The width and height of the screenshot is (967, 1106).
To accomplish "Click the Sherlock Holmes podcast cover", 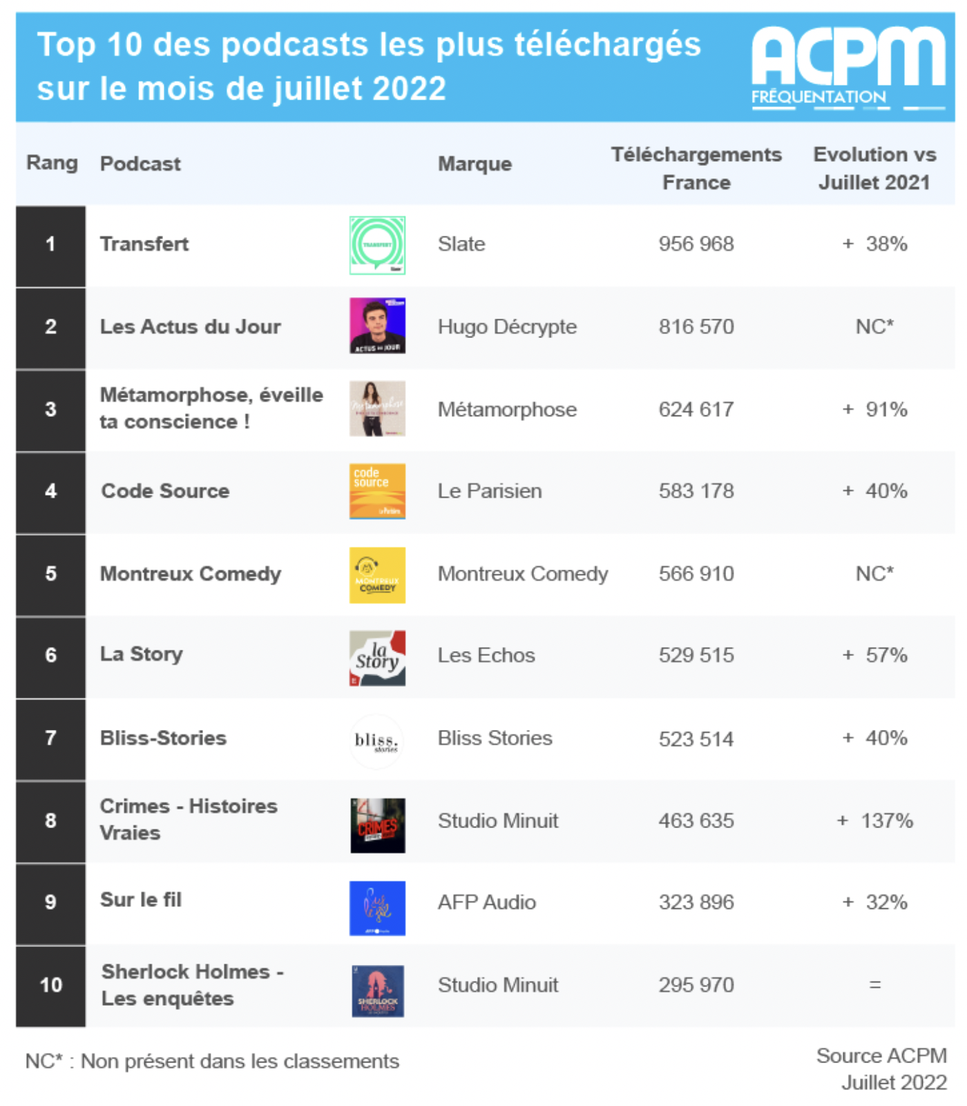I will tap(377, 991).
